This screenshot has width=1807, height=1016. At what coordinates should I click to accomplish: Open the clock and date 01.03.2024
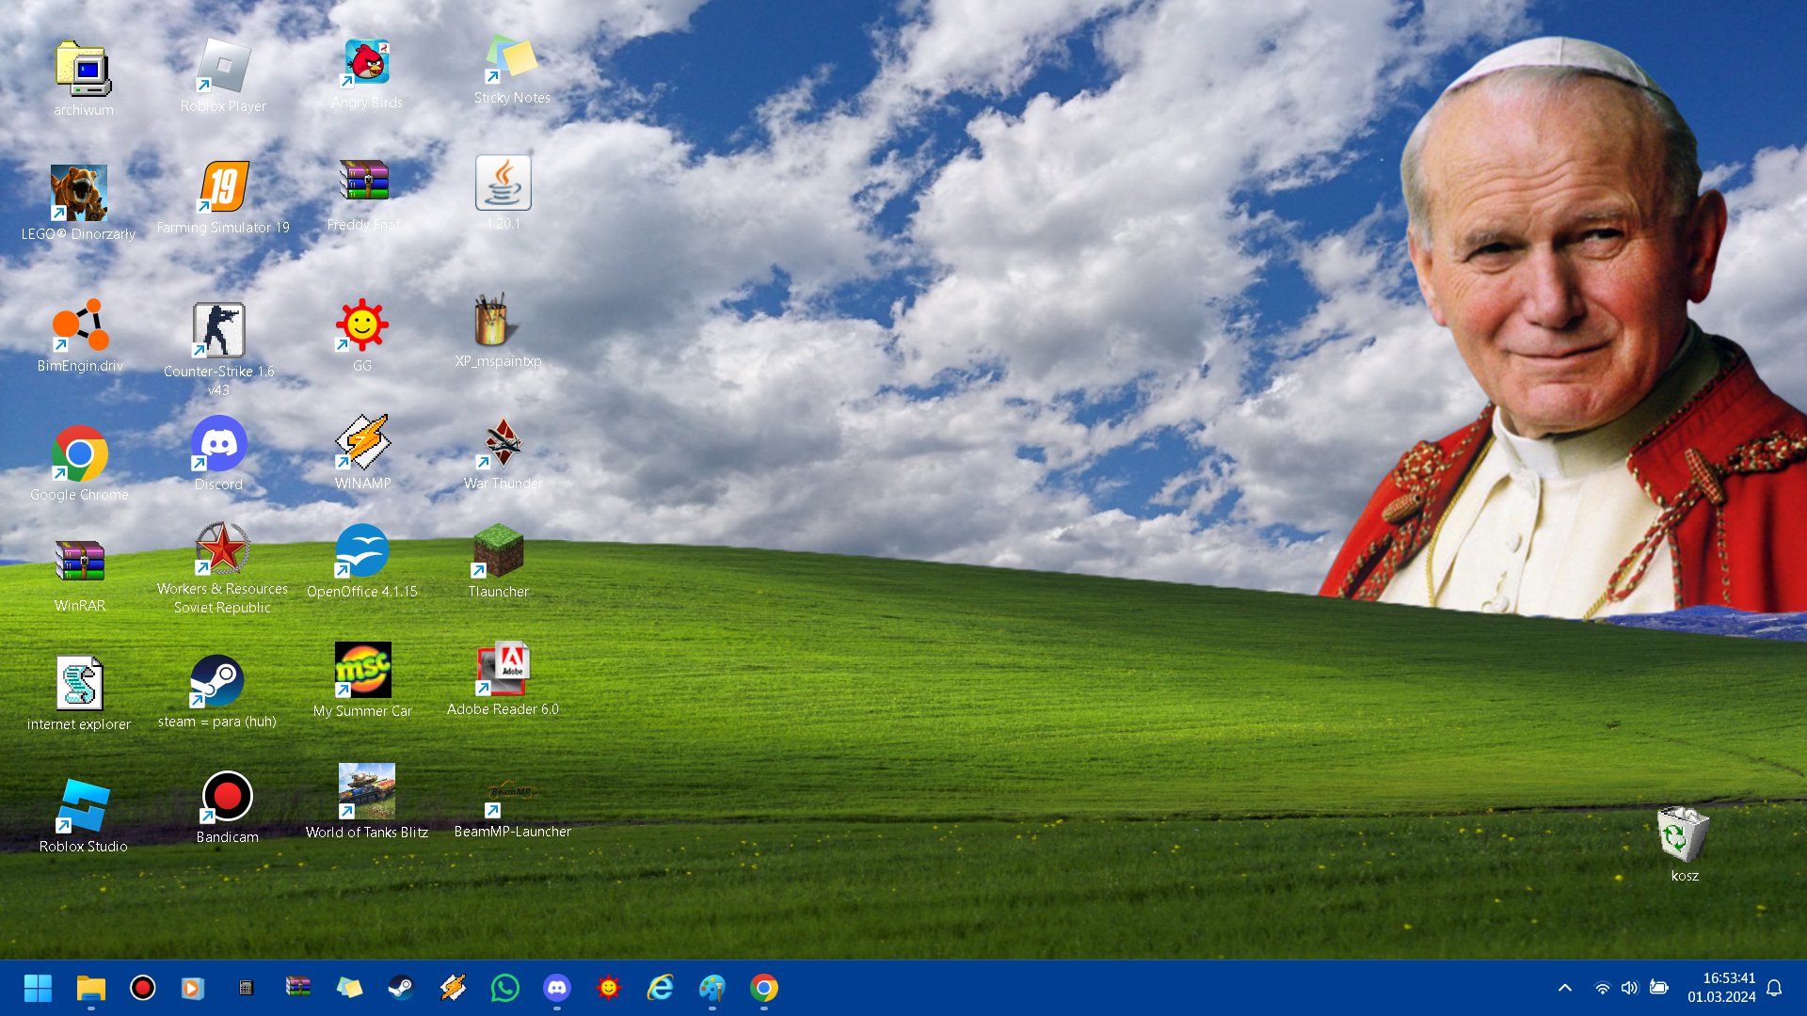(x=1720, y=988)
